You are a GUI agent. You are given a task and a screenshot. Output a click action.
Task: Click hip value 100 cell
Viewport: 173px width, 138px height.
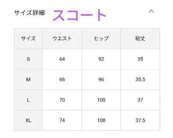pyautogui.click(x=101, y=100)
